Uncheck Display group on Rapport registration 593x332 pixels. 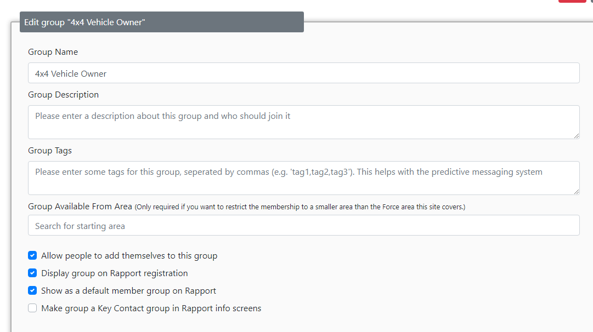pyautogui.click(x=32, y=273)
